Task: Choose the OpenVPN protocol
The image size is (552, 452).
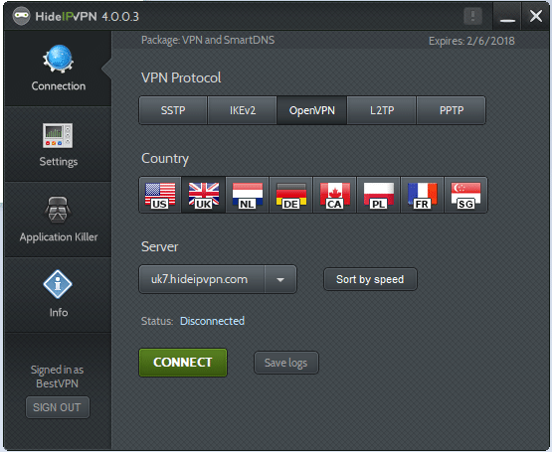Action: pyautogui.click(x=311, y=110)
